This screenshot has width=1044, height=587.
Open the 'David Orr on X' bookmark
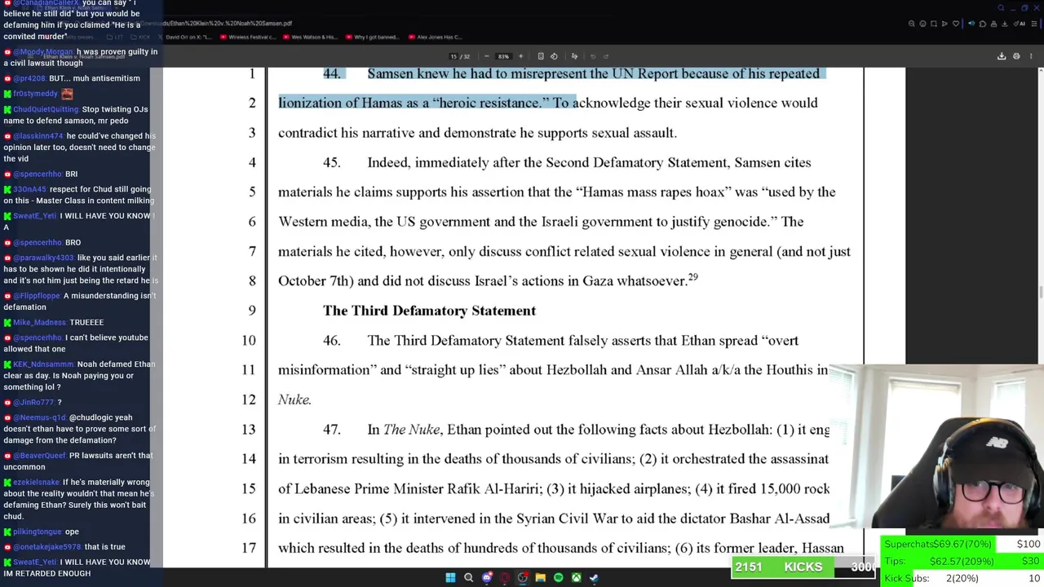(186, 37)
